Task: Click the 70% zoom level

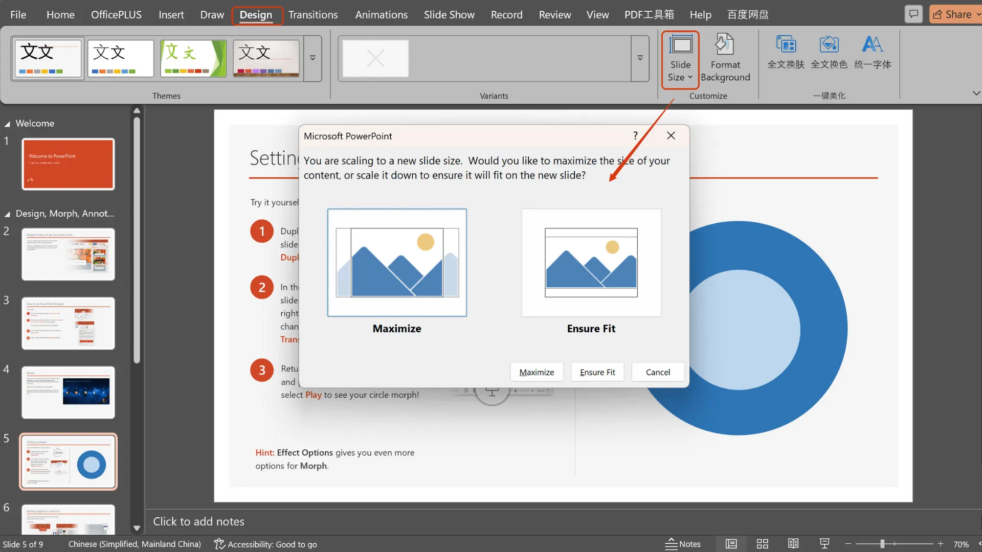Action: pos(961,544)
